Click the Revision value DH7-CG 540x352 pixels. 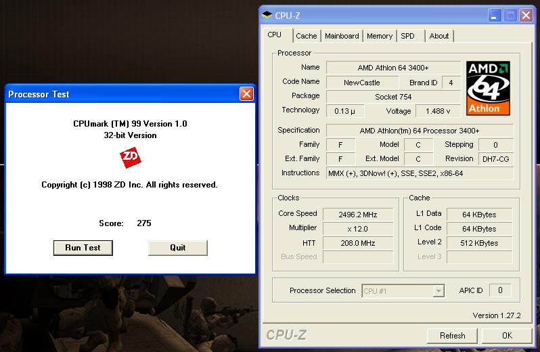pos(496,159)
